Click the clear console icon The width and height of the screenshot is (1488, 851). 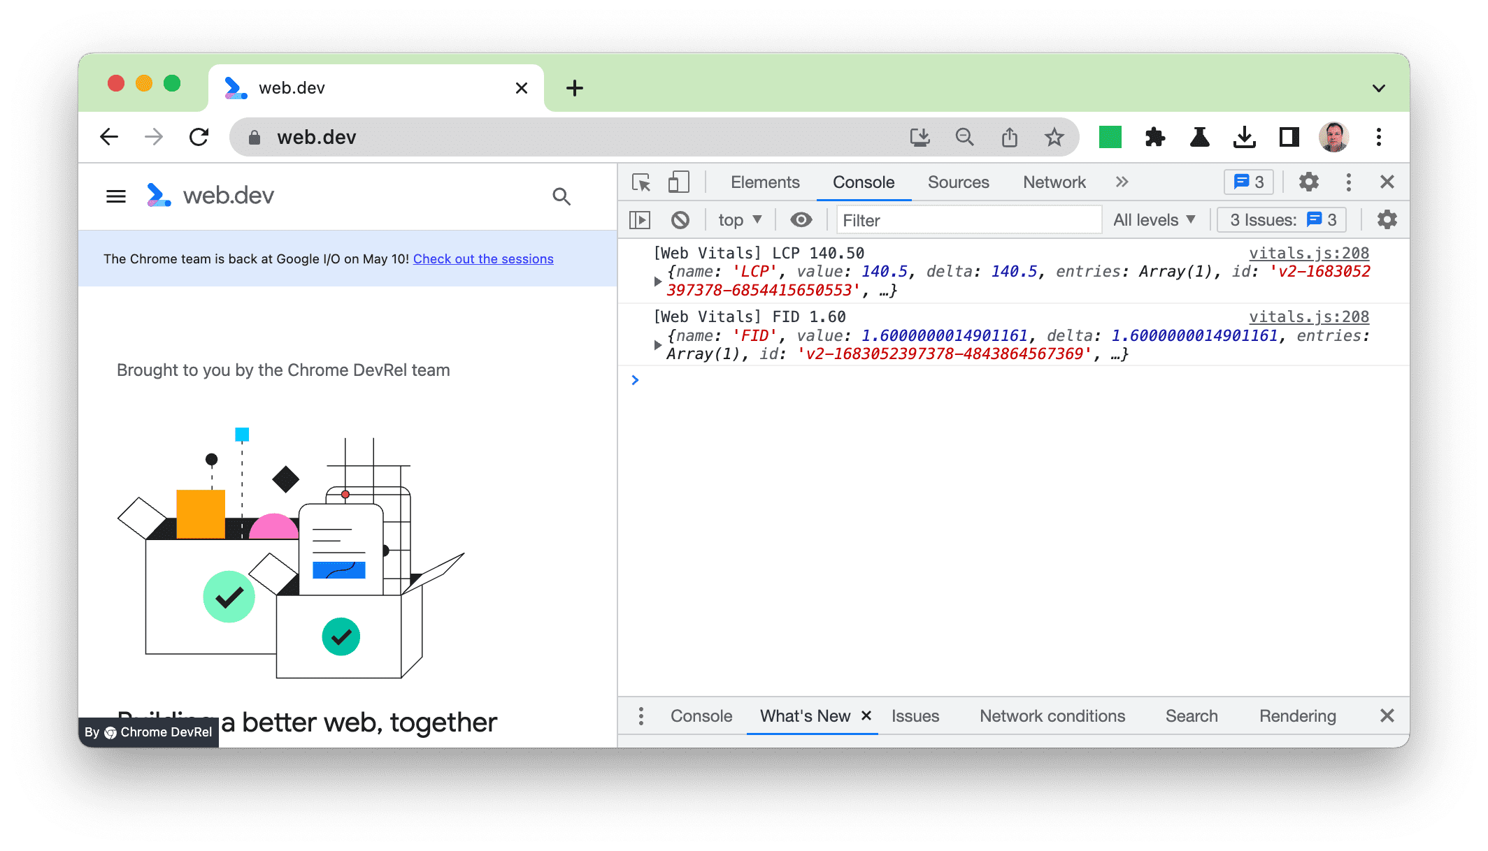tap(680, 219)
